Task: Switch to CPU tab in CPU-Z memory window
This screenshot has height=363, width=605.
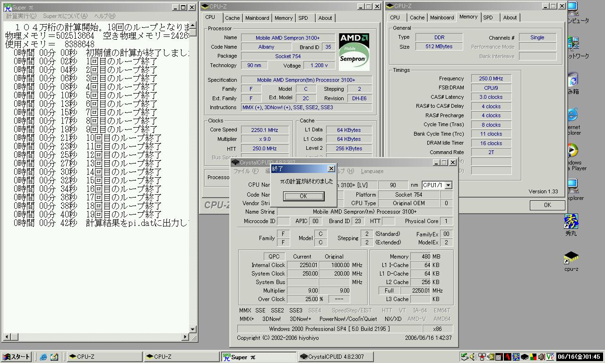Action: click(395, 17)
